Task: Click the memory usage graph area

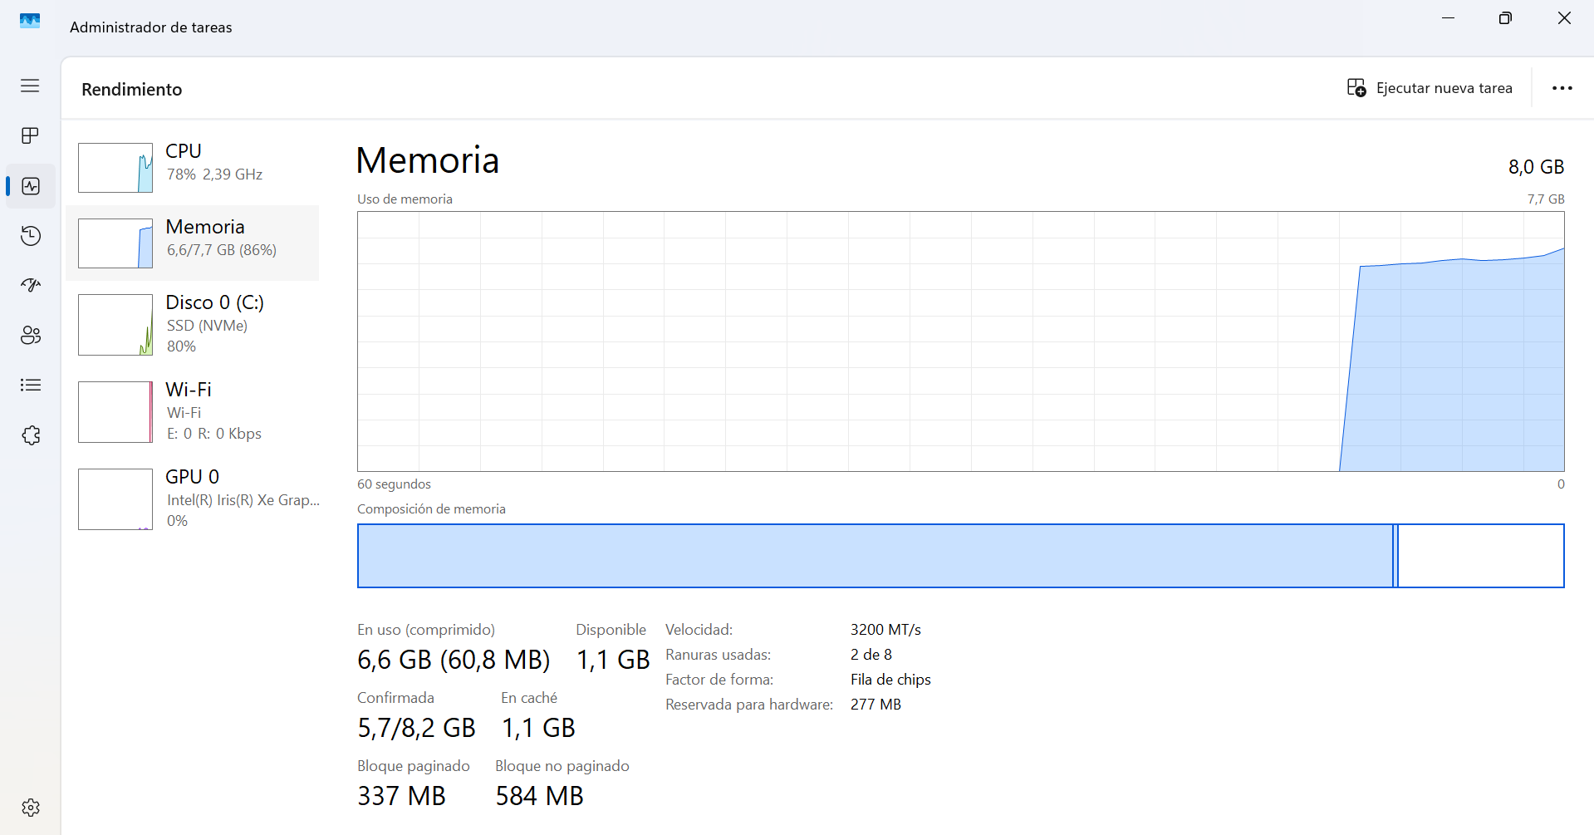Action: pyautogui.click(x=961, y=341)
